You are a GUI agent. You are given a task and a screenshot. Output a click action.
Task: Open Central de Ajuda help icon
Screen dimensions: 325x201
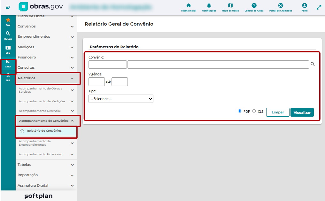(x=254, y=7)
